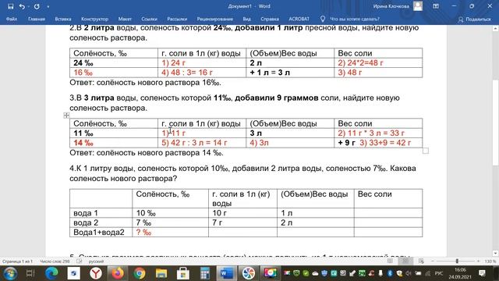Click cell '4) 48 : 3= 16 г'

187,73
